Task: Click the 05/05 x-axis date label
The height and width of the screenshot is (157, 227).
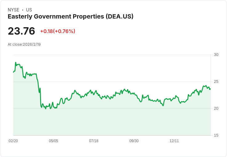Action: 53,141
